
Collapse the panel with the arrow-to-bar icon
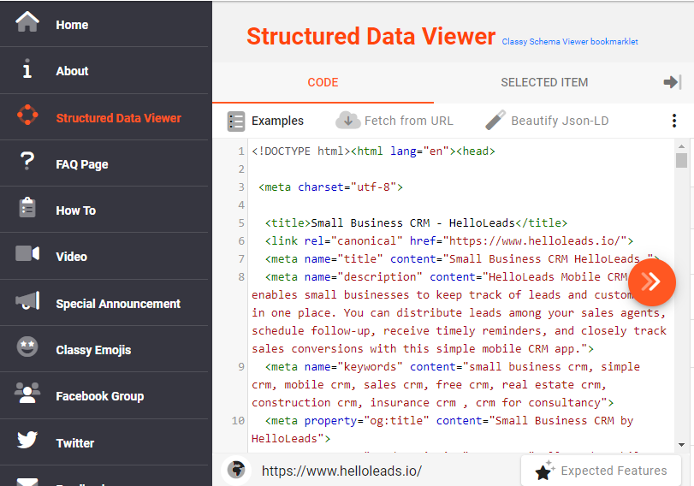coord(673,82)
